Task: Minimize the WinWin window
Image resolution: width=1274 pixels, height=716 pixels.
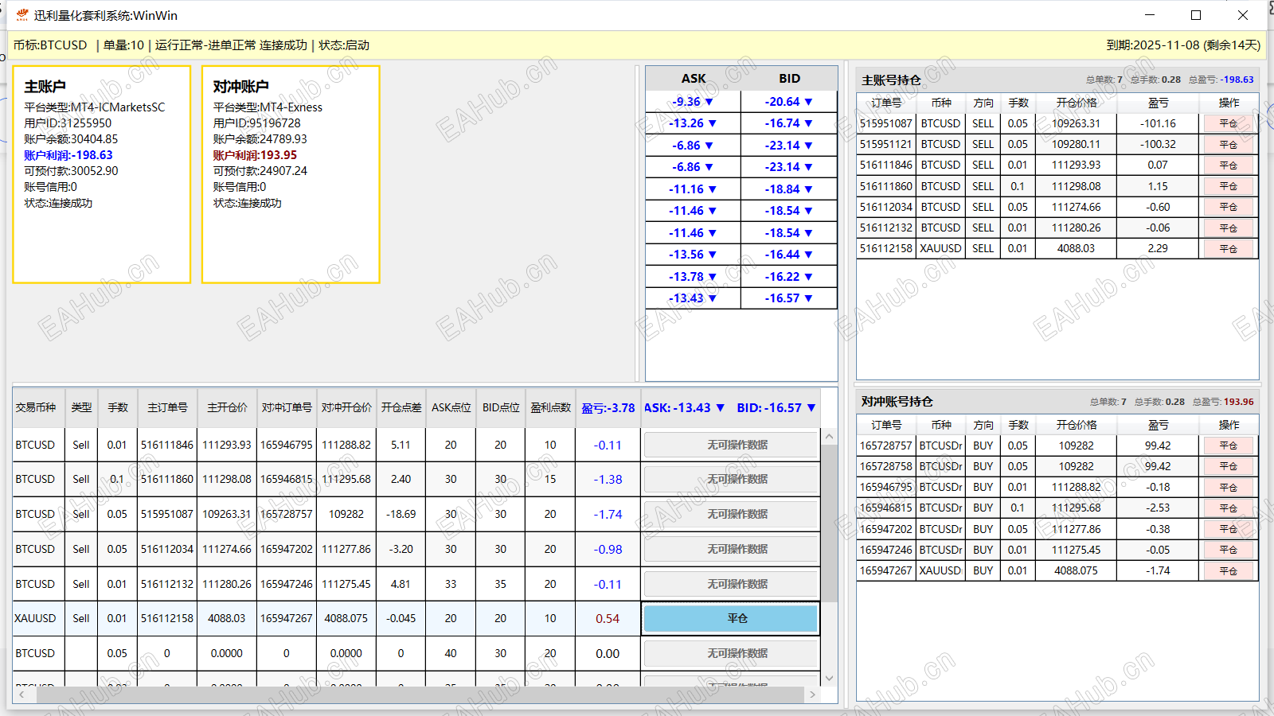Action: (x=1150, y=15)
